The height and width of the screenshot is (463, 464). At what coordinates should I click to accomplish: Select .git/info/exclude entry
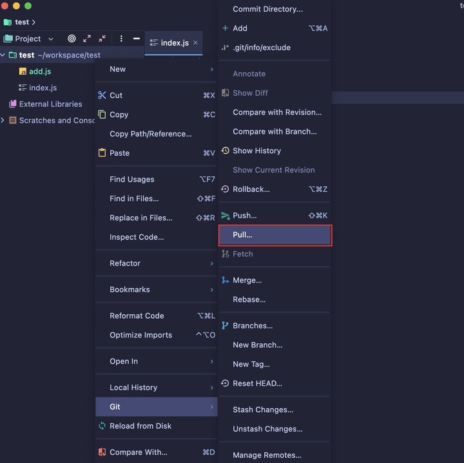coord(275,47)
